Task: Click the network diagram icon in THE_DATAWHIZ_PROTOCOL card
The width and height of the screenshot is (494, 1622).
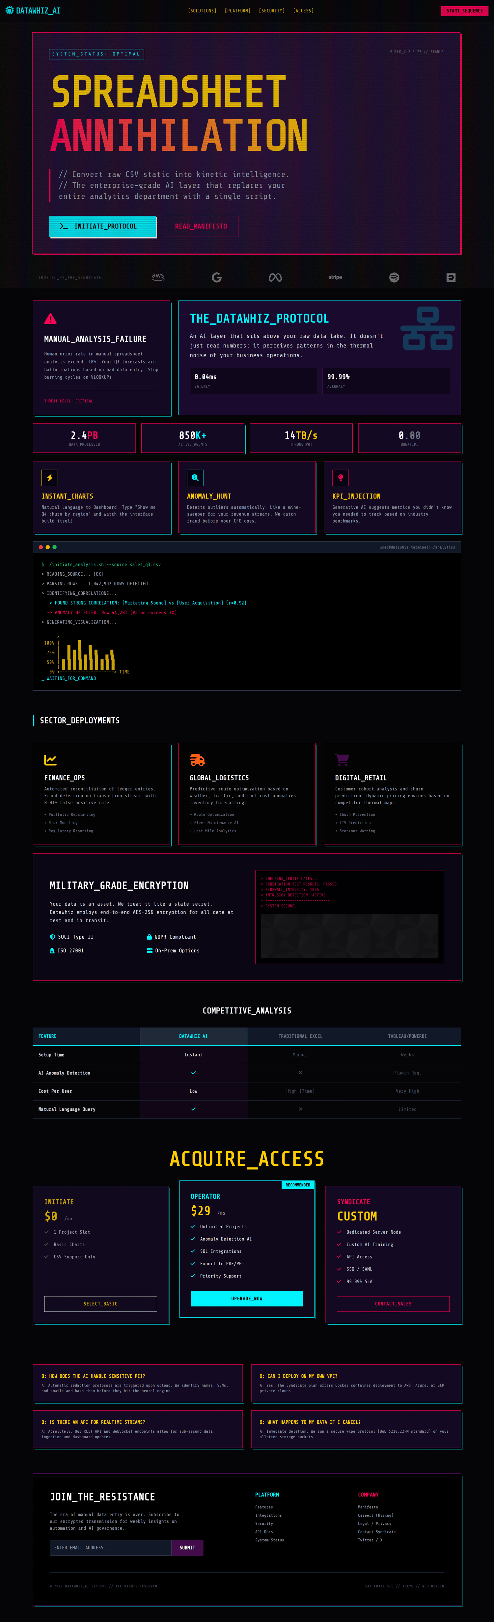Action: click(x=427, y=328)
